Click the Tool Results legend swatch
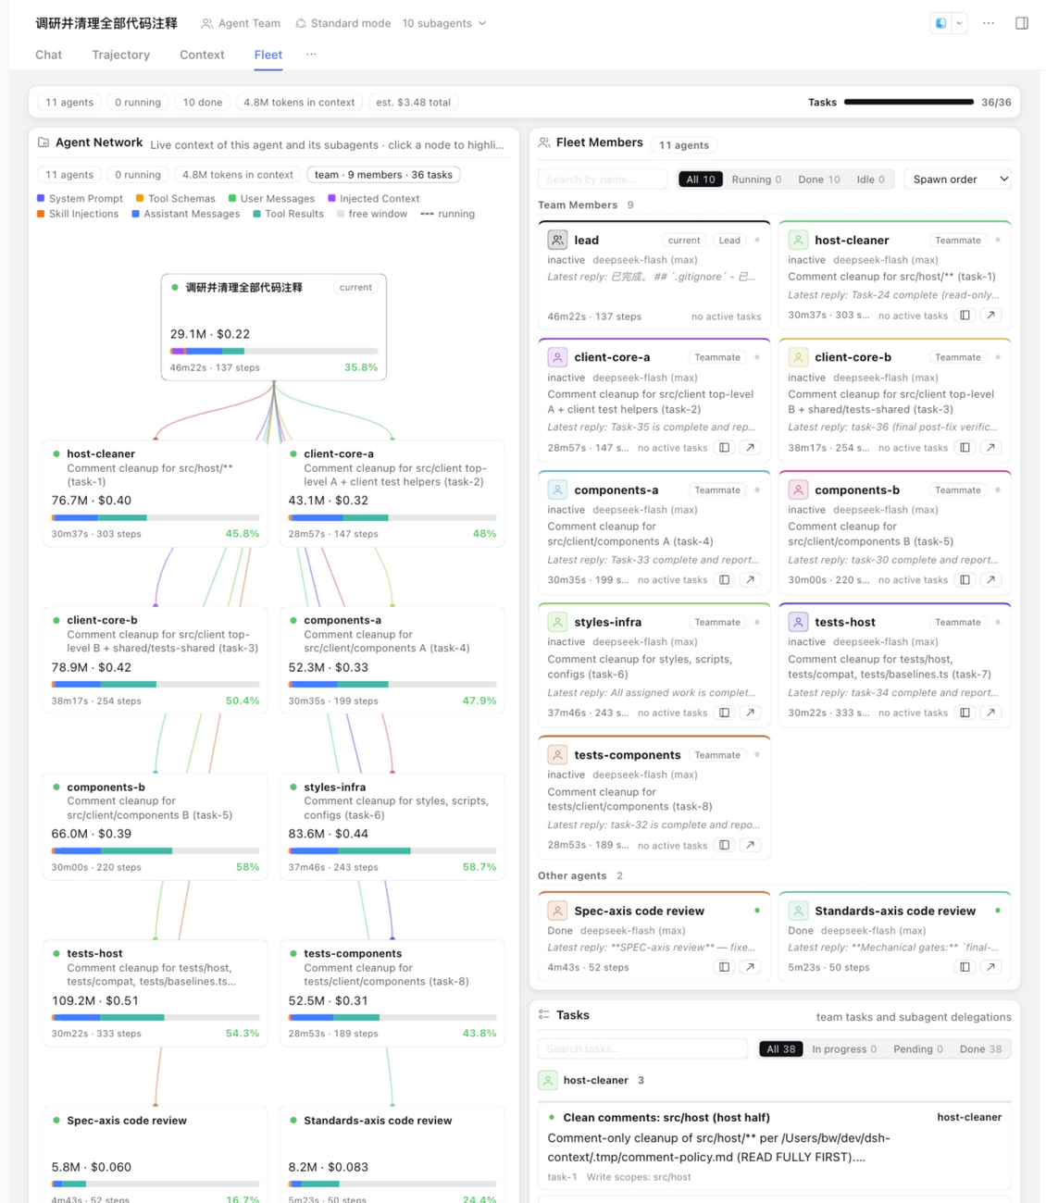 click(x=256, y=214)
